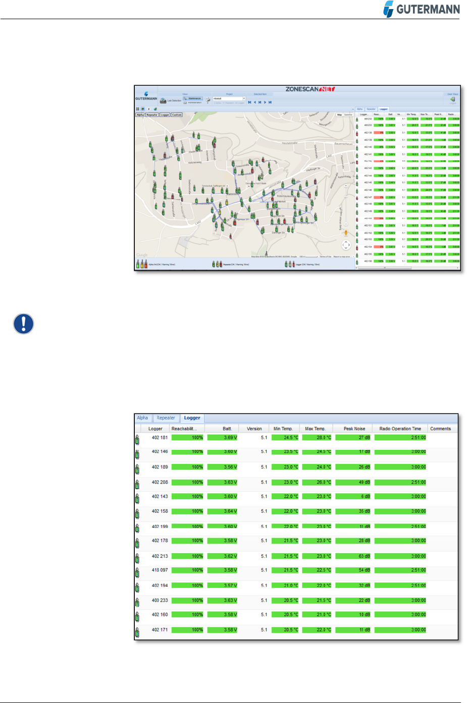Click 28.0 °C max temp cell for 402 181
Image resolution: width=467 pixels, height=703 pixels.
317,438
